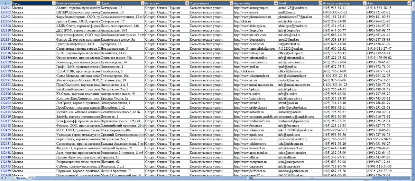The width and height of the screenshot is (415, 181).
Task: Select address cell Алтуфьевское шоссе, 53
Action: tap(122, 94)
